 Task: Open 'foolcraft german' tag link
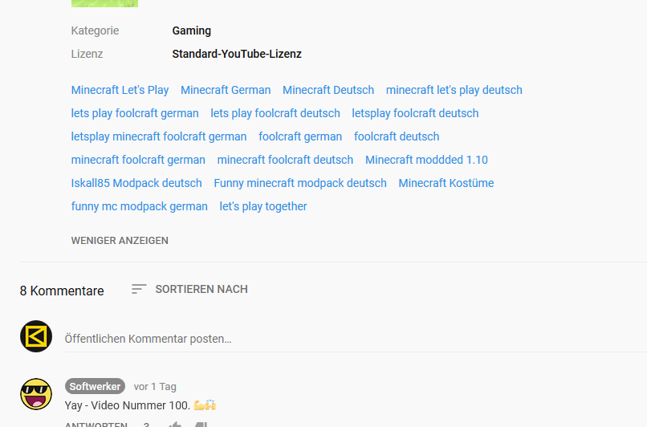pos(300,136)
